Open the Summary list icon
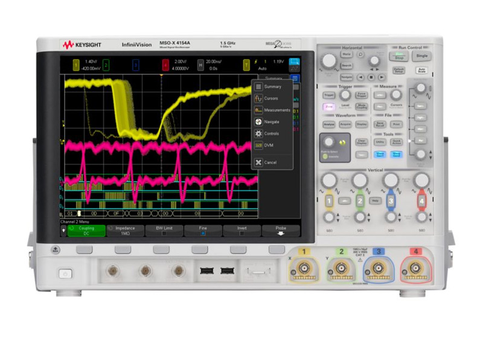 tap(258, 86)
